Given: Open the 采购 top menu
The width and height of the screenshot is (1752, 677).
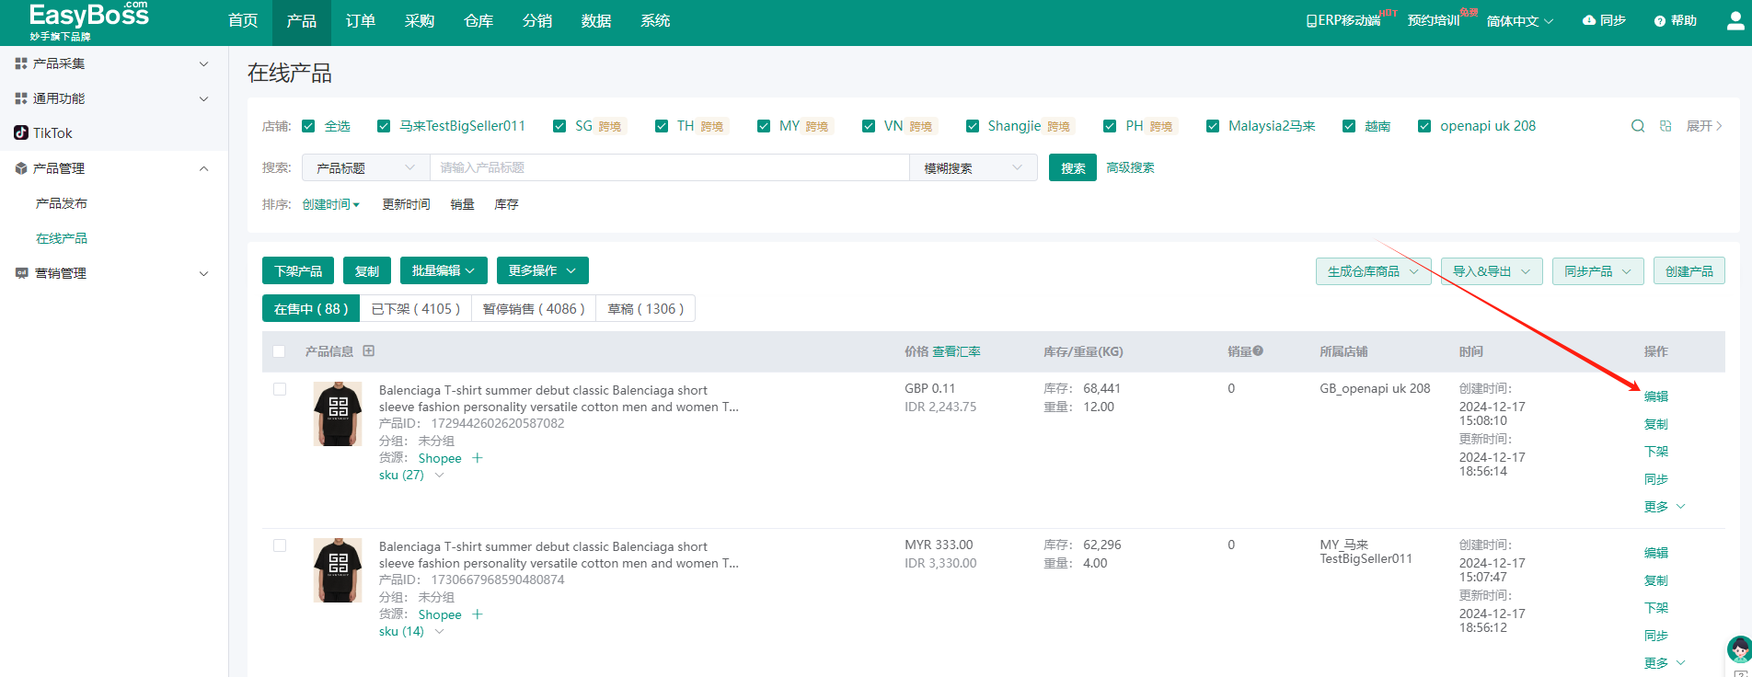Looking at the screenshot, I should (420, 20).
